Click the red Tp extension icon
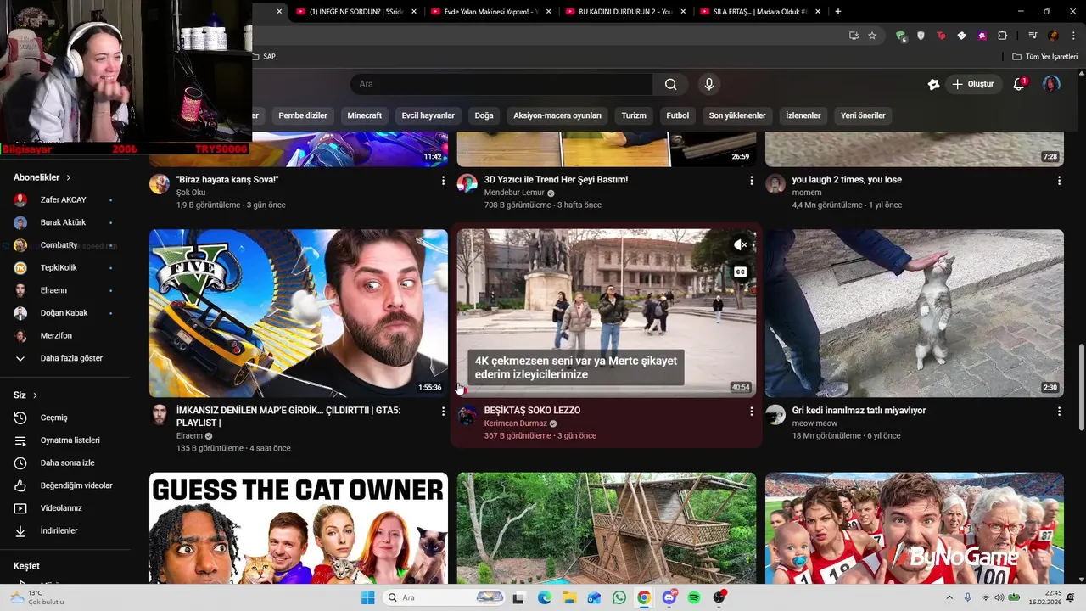Image resolution: width=1086 pixels, height=611 pixels. coord(941,36)
